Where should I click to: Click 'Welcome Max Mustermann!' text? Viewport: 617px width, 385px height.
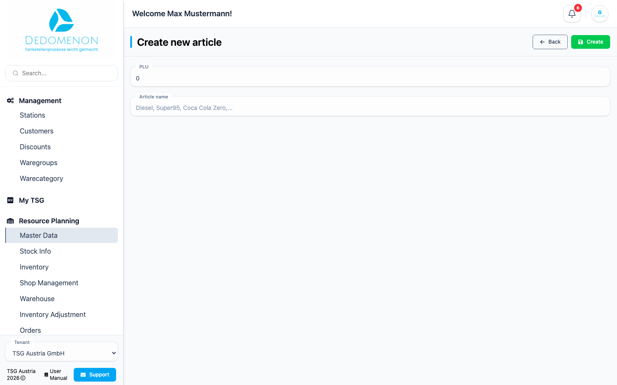[x=182, y=14]
